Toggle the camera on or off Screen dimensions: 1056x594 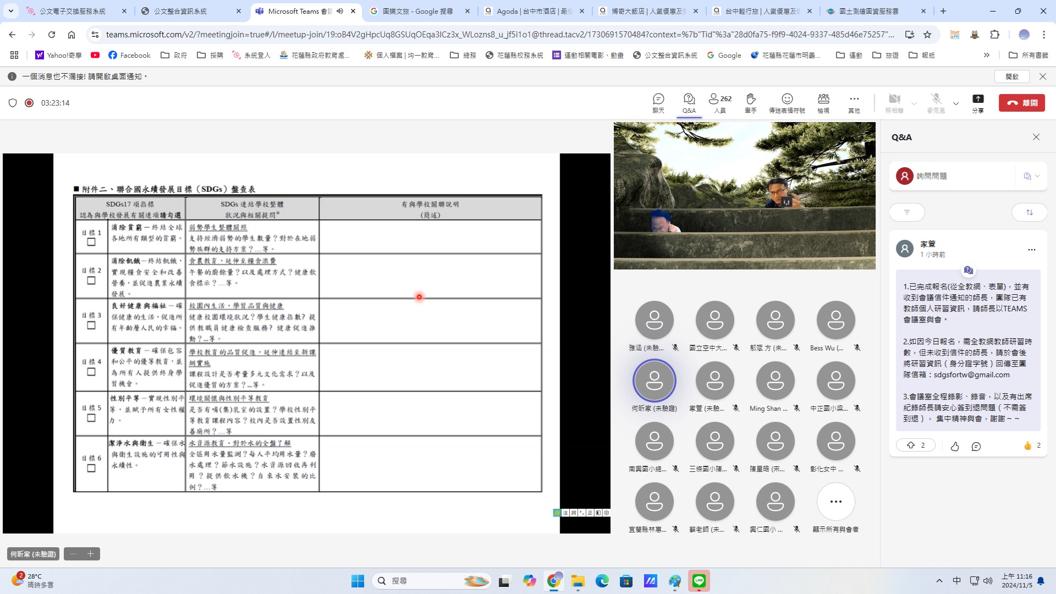[894, 103]
